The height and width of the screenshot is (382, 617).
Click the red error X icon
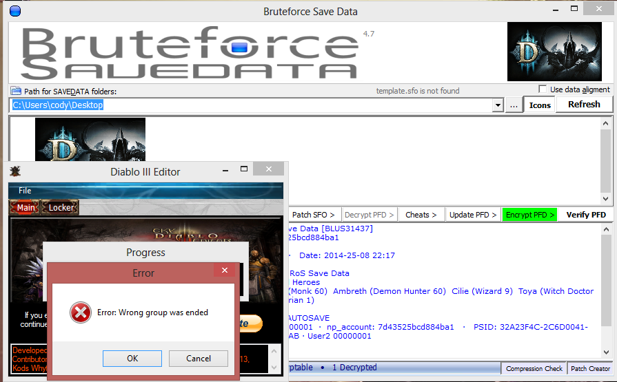pos(80,312)
